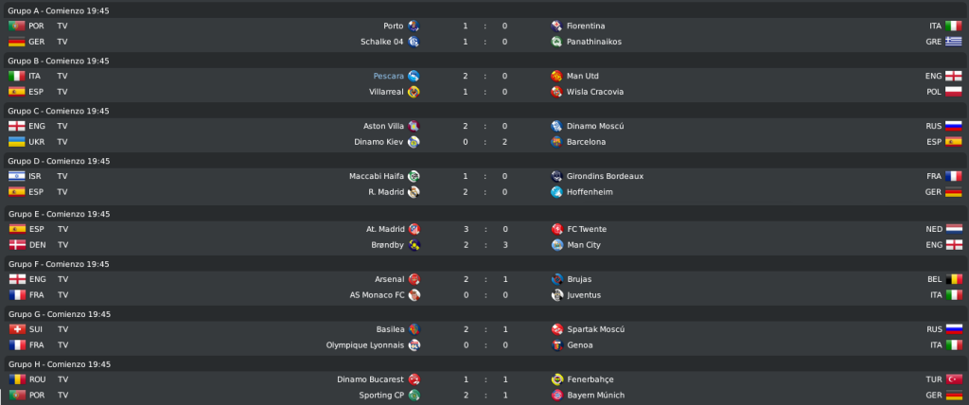Click the Fiorentina club badge icon
The image size is (969, 405).
point(556,26)
